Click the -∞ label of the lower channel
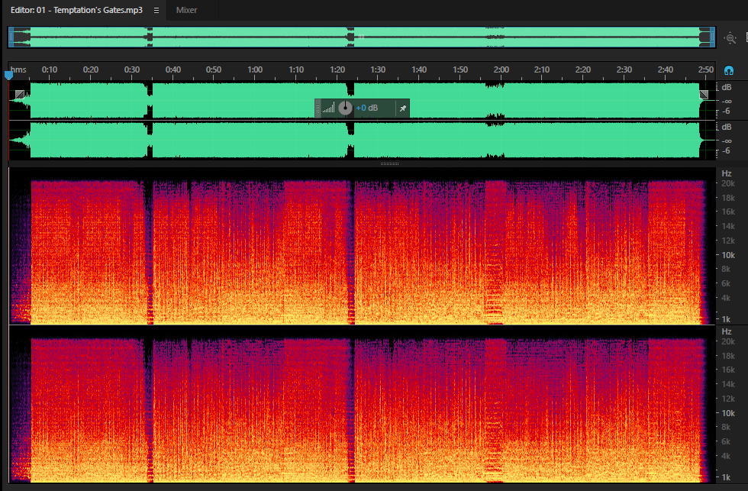 tap(727, 141)
